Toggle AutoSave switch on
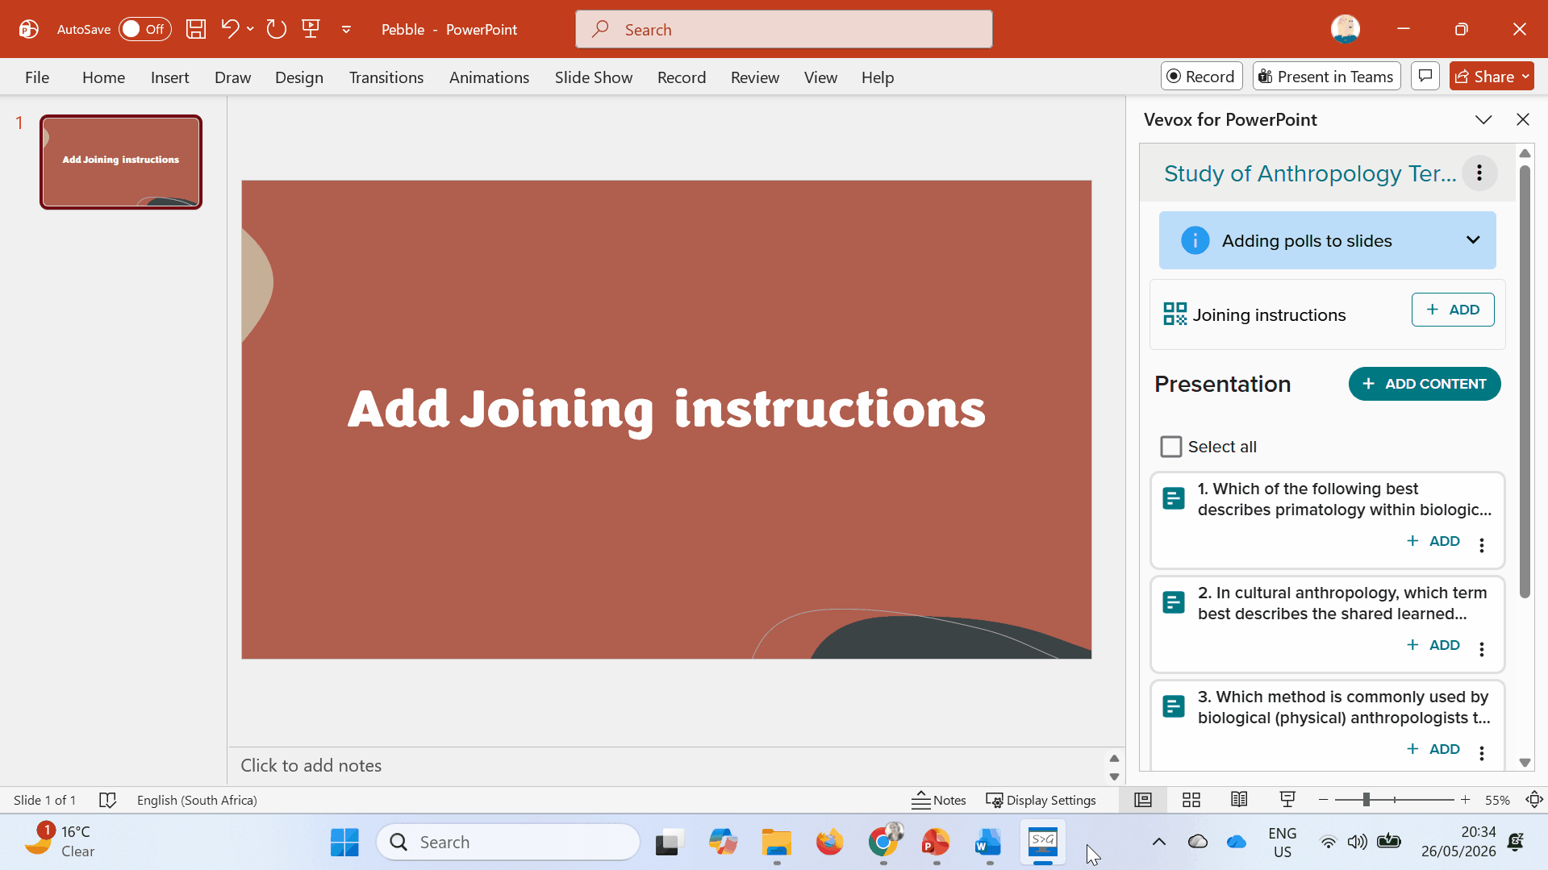1548x870 pixels. tap(145, 30)
